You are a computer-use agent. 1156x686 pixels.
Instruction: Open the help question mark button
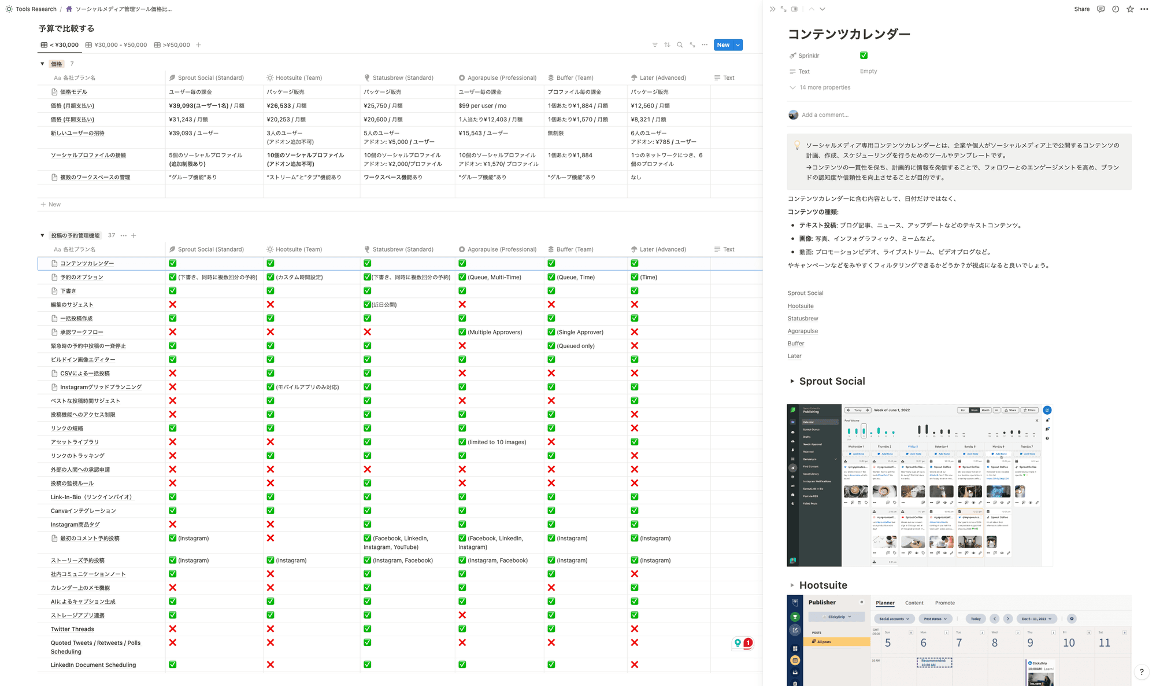coord(1142,672)
